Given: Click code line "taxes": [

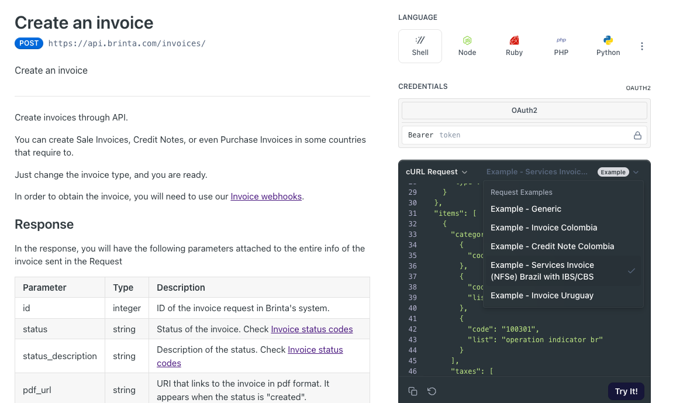Looking at the screenshot, I should (472, 371).
